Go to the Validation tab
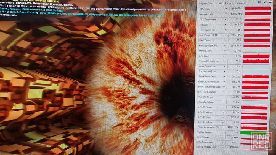The image size is (276, 155). [241, 3]
